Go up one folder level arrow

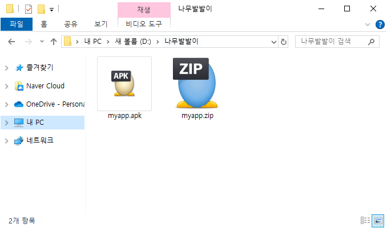tap(54, 42)
